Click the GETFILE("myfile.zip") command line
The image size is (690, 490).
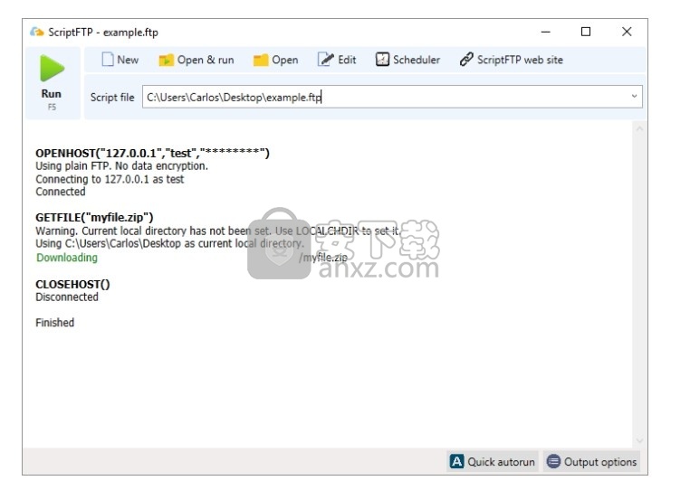(x=94, y=218)
